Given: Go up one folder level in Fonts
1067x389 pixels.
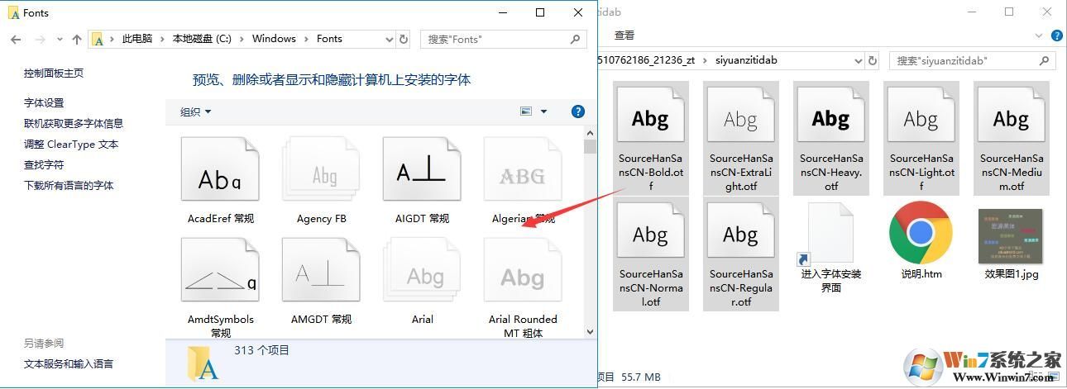Looking at the screenshot, I should [x=77, y=39].
